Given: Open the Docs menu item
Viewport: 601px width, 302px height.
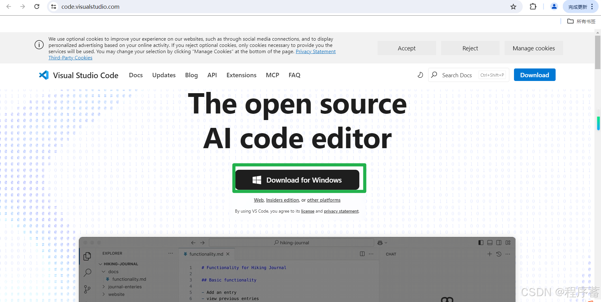Looking at the screenshot, I should tap(136, 75).
